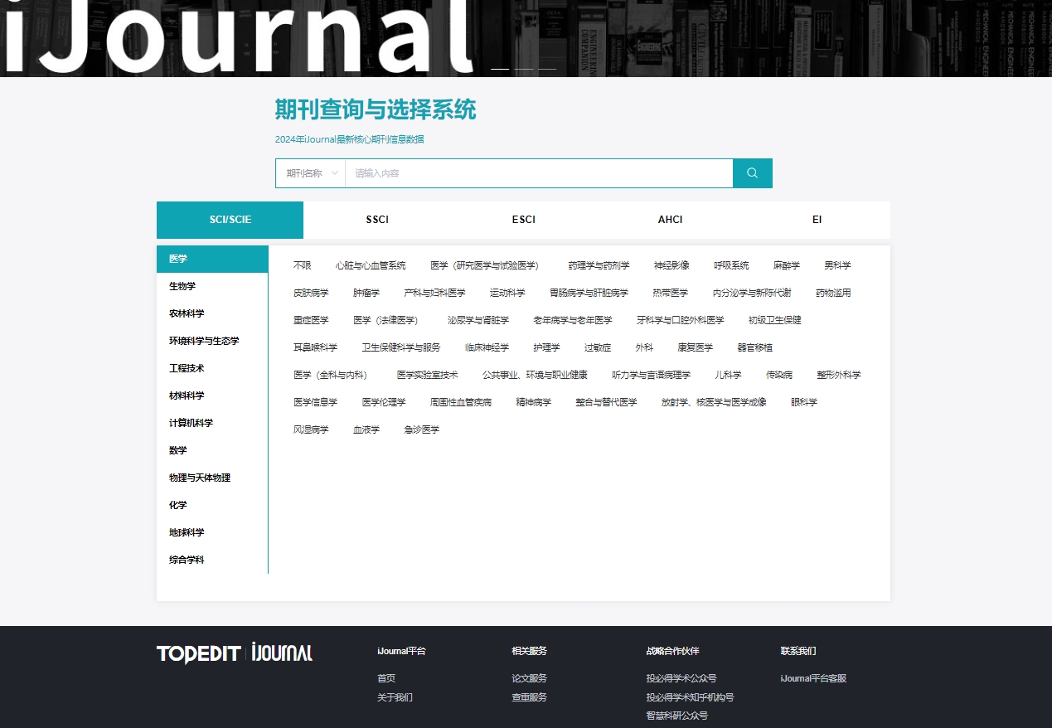Select 地球科学 category

tap(212, 532)
